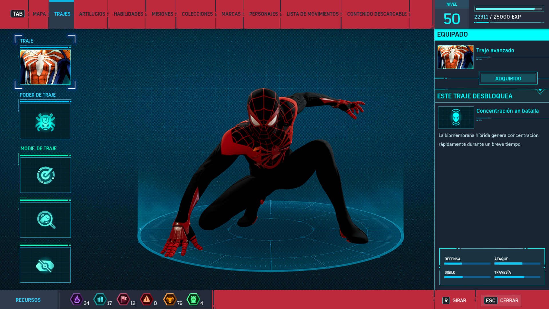
Task: Click the MODIF. DE TRAJE label
Action: pos(39,148)
